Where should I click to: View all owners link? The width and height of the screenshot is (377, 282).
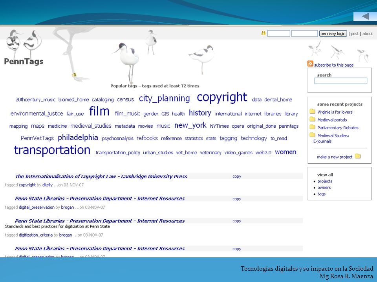click(324, 188)
